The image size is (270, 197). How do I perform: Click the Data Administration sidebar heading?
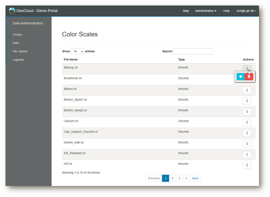point(28,23)
